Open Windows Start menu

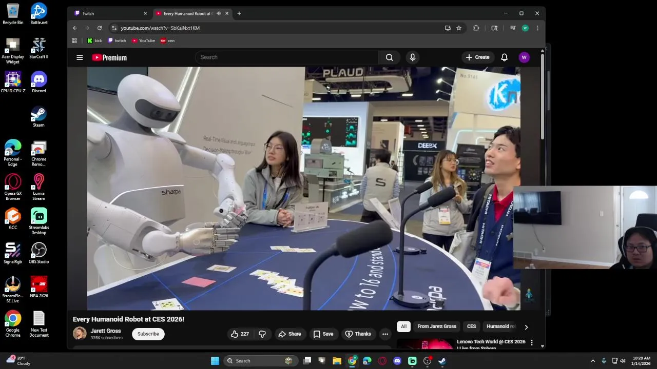pos(215,361)
